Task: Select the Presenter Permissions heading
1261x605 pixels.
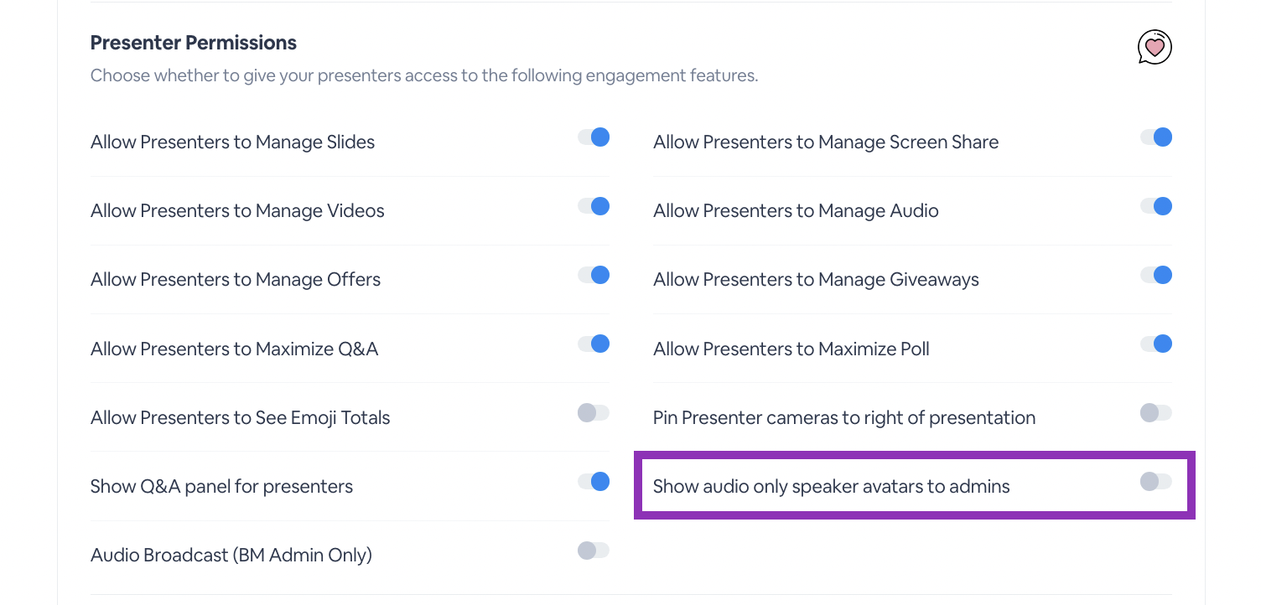Action: (x=193, y=42)
